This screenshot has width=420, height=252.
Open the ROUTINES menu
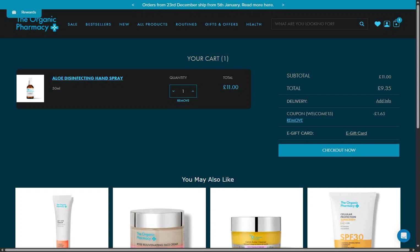pos(186,24)
